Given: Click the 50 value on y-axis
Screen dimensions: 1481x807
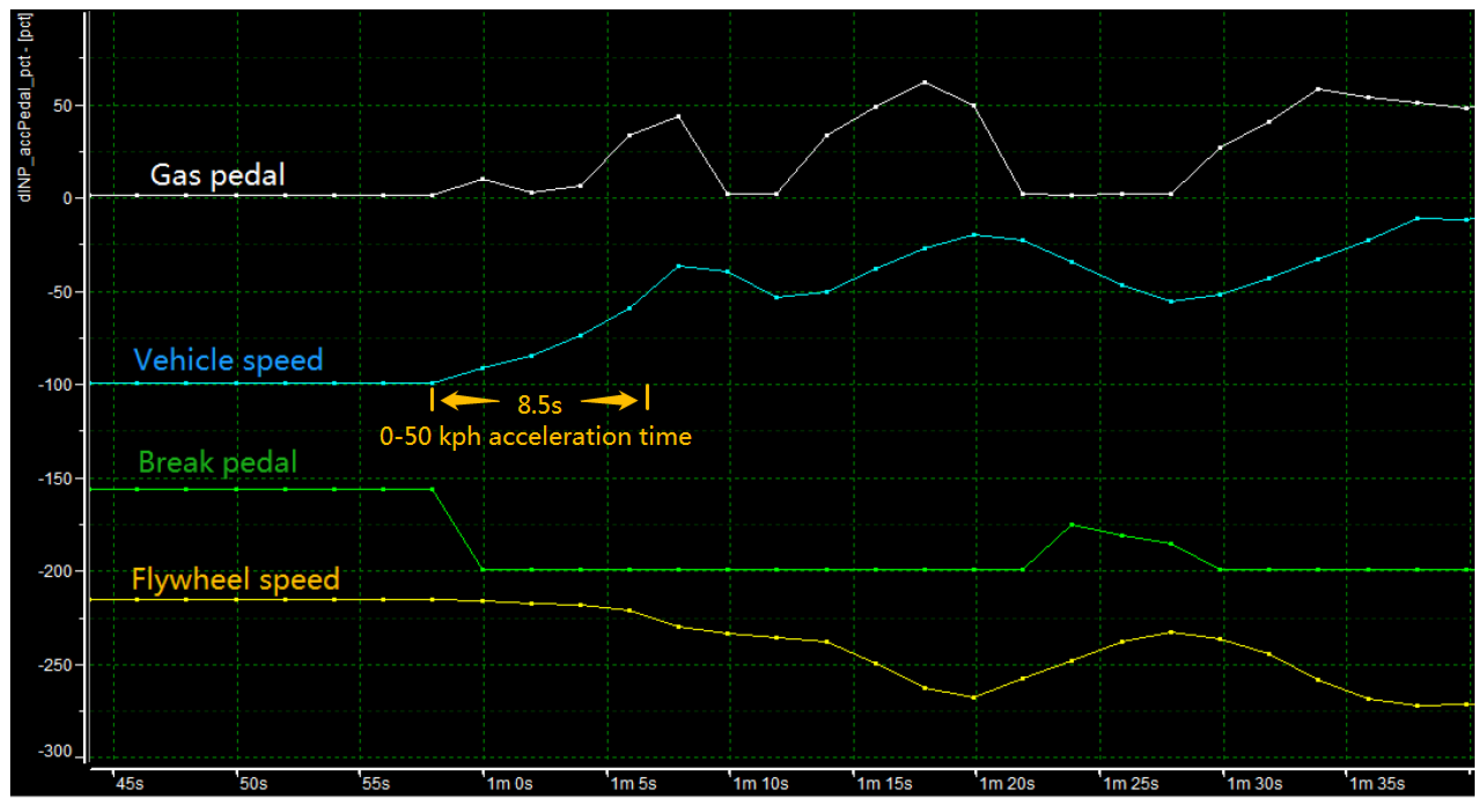Looking at the screenshot, I should click(x=64, y=106).
